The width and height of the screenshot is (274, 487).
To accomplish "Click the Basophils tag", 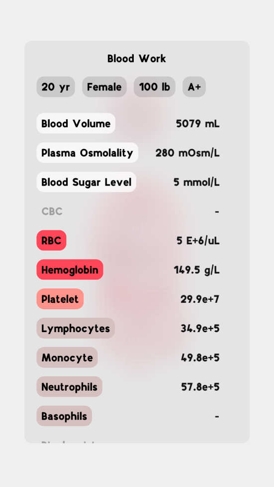I will [64, 416].
